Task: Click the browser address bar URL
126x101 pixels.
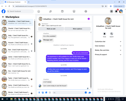Action: coord(31,6)
